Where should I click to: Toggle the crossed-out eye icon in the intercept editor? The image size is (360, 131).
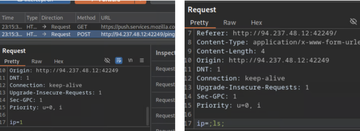(x=107, y=60)
